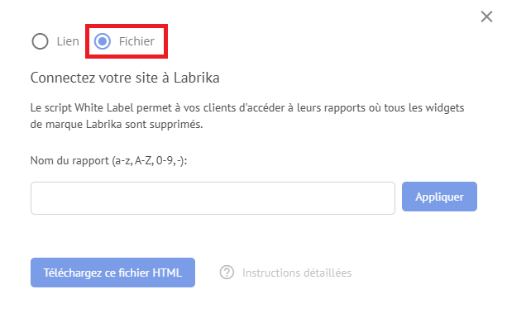Click the 'Connectez votre site à Labrika' heading
Image resolution: width=507 pixels, height=313 pixels.
point(125,78)
